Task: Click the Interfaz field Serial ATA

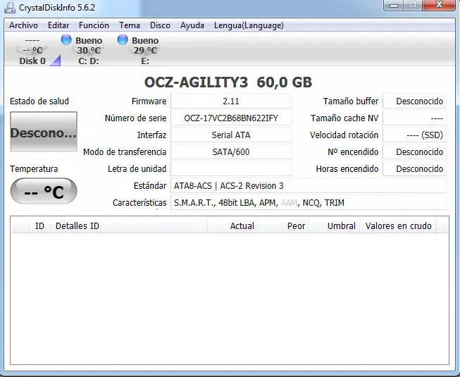Action: [x=231, y=135]
